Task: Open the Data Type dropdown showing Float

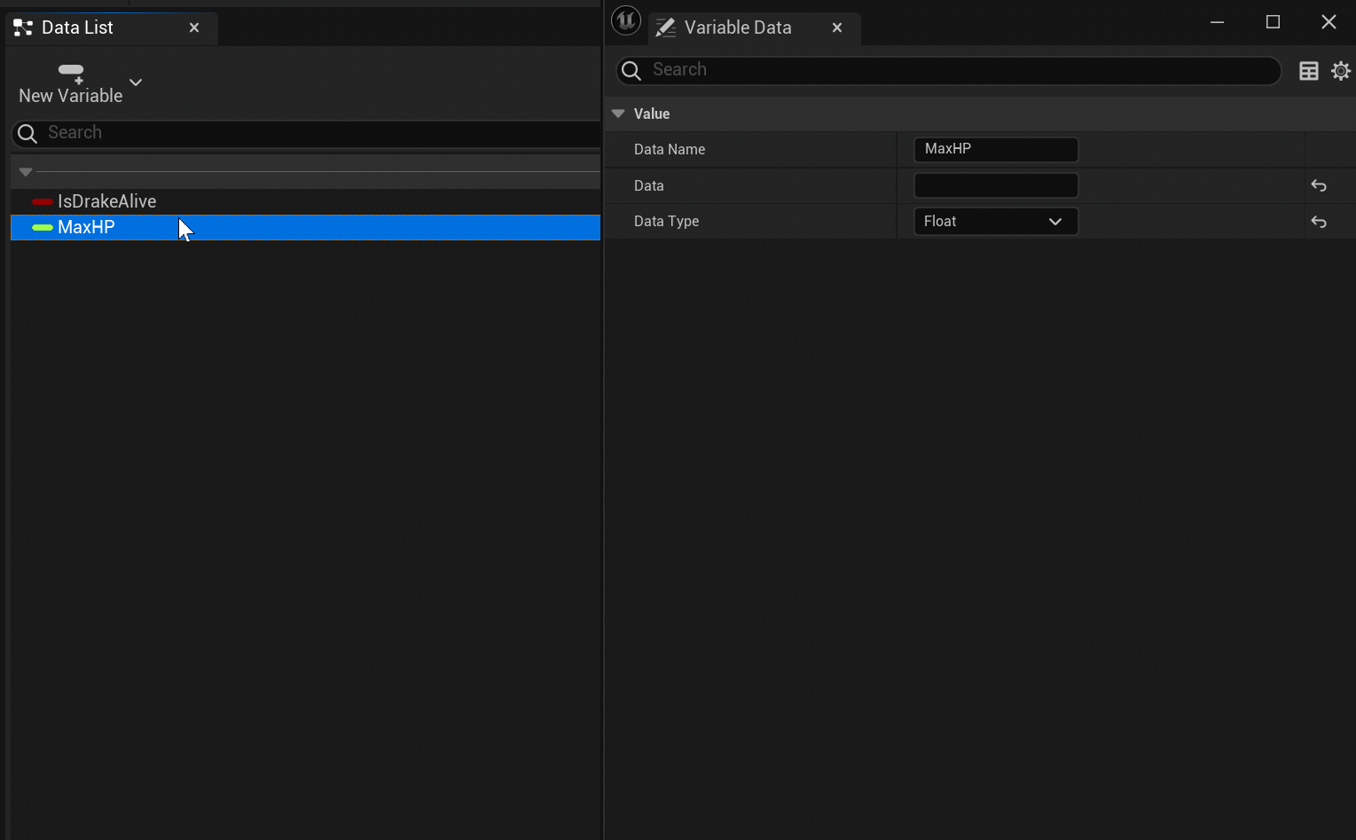Action: (x=996, y=221)
